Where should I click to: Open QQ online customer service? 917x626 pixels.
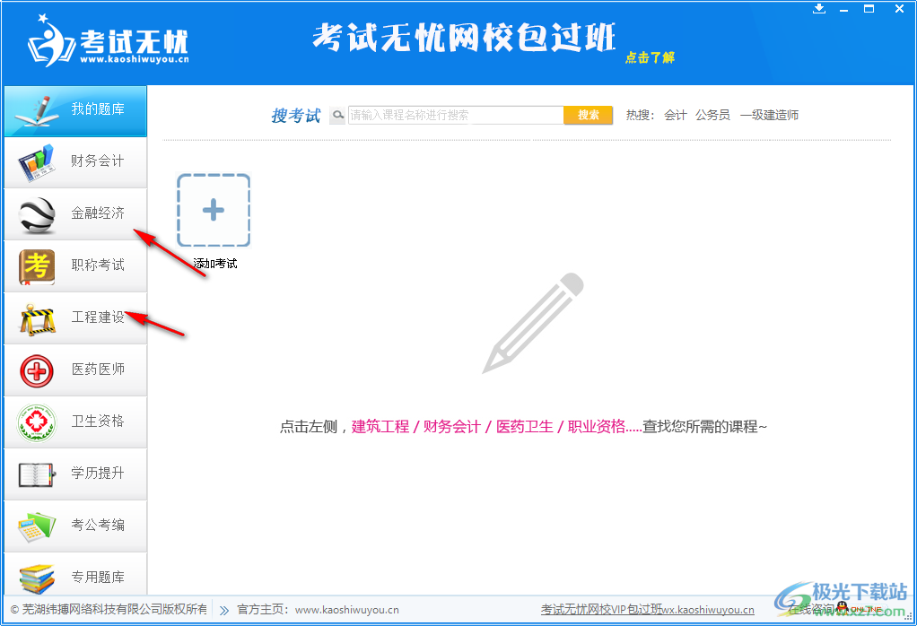[842, 609]
